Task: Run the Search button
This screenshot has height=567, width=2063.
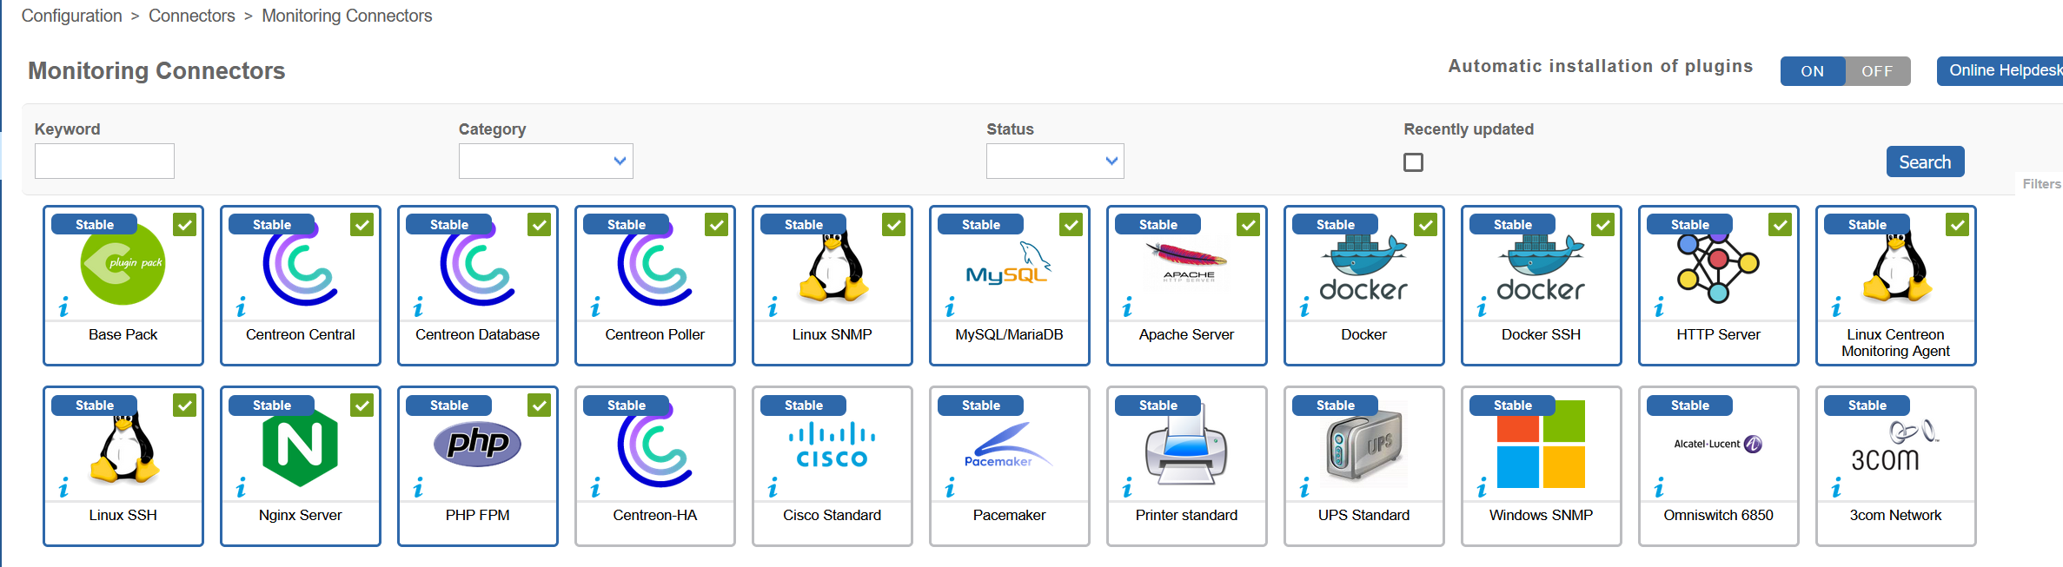Action: [x=1925, y=162]
